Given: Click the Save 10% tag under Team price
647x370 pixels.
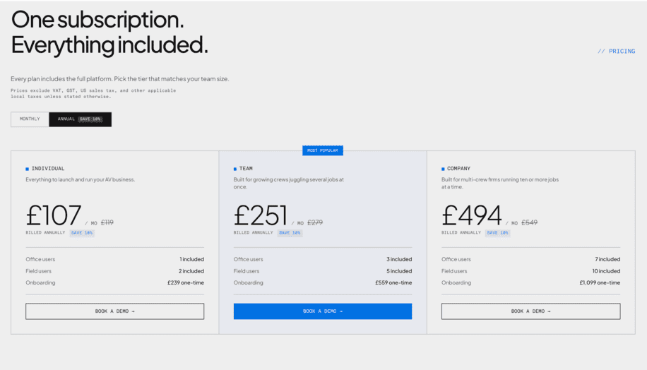Looking at the screenshot, I should tap(290, 233).
